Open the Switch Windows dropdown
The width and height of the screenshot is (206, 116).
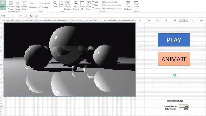128,5
